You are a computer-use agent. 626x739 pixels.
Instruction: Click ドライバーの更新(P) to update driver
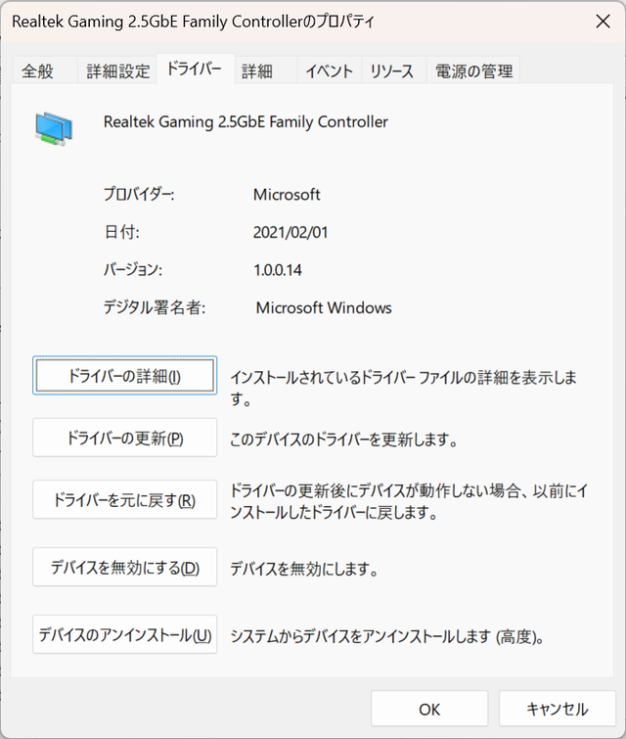click(125, 438)
